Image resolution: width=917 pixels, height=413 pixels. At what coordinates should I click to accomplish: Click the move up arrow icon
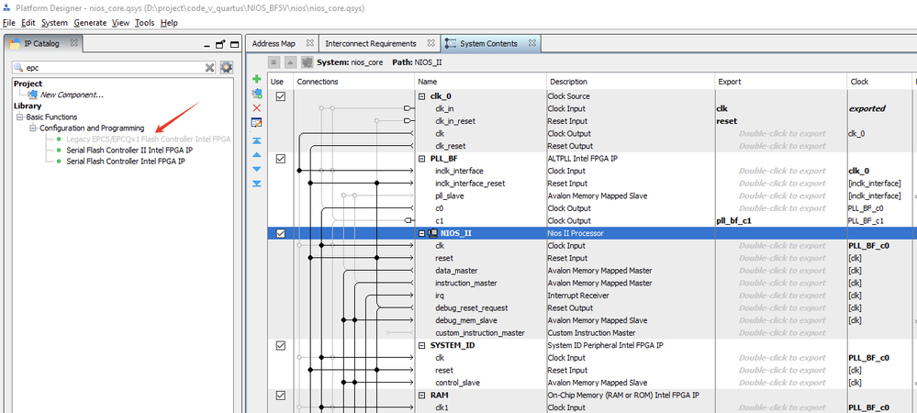tap(257, 155)
